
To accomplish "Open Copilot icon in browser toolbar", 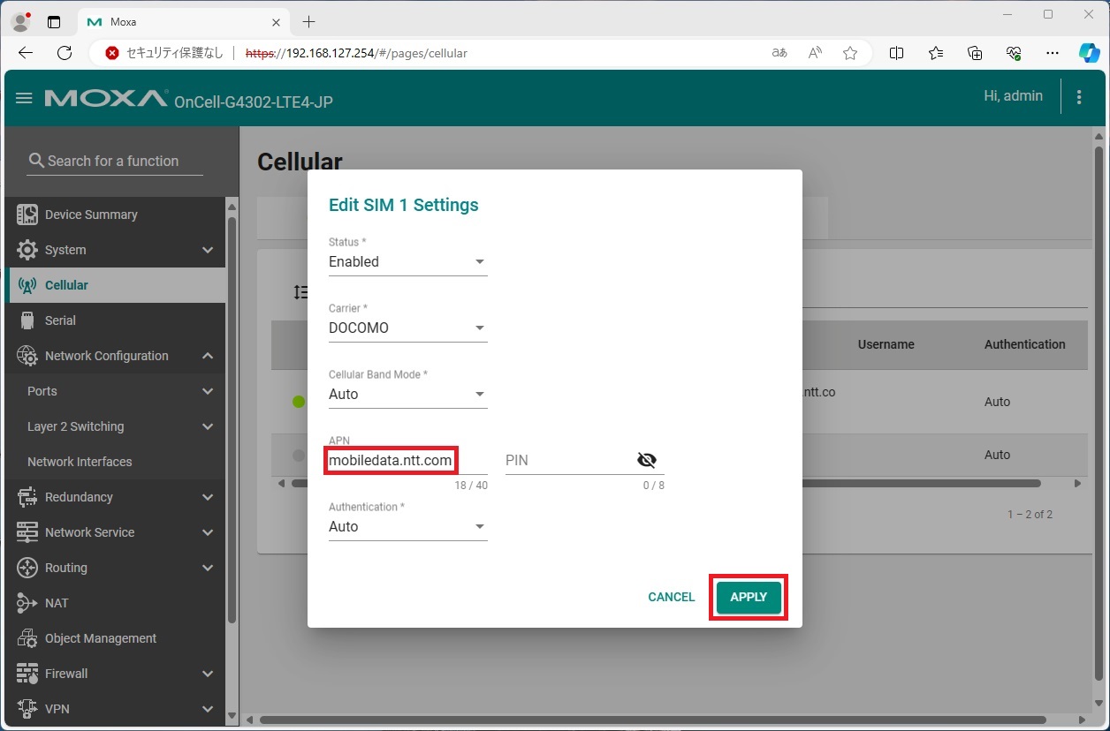I will tap(1089, 53).
